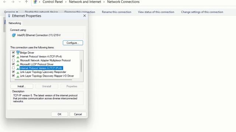Click the Ethernet Properties title icon

tap(9, 16)
